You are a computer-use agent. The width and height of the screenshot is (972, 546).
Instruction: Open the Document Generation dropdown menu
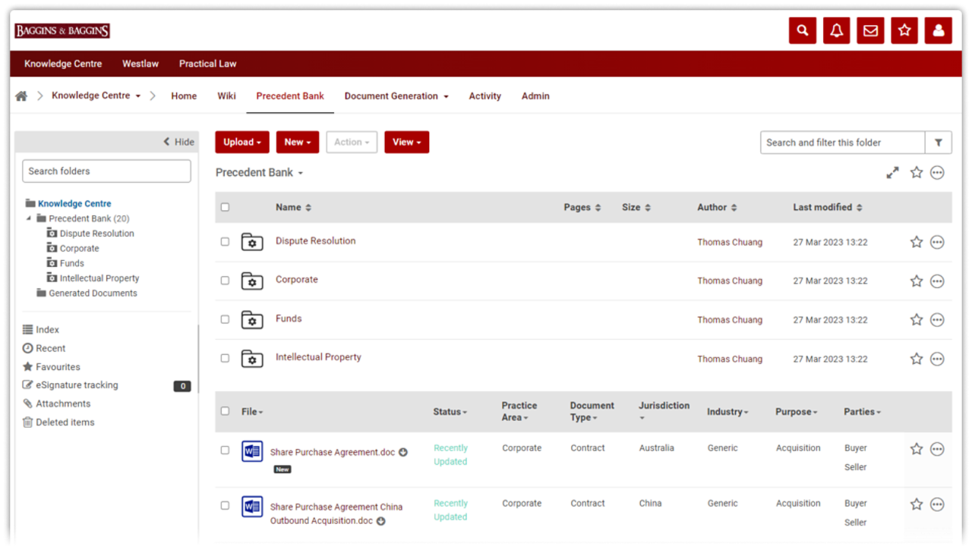point(396,96)
